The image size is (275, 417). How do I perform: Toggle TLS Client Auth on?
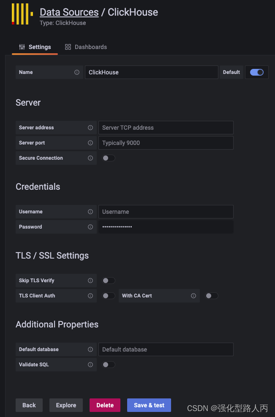108,295
